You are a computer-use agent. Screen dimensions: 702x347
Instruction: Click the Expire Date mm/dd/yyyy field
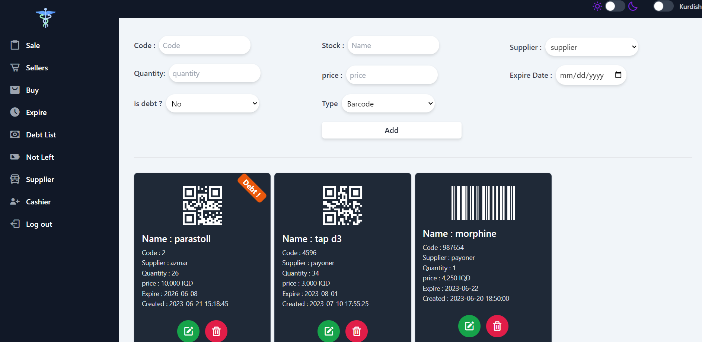[x=591, y=75]
